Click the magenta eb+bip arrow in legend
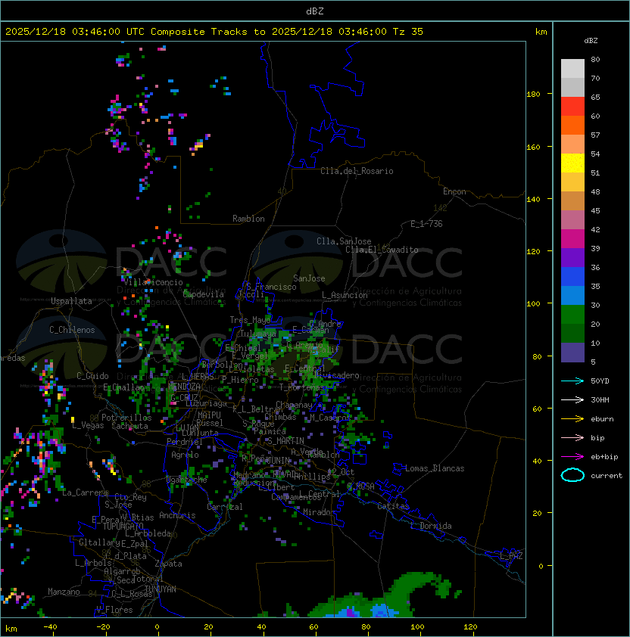 point(572,457)
